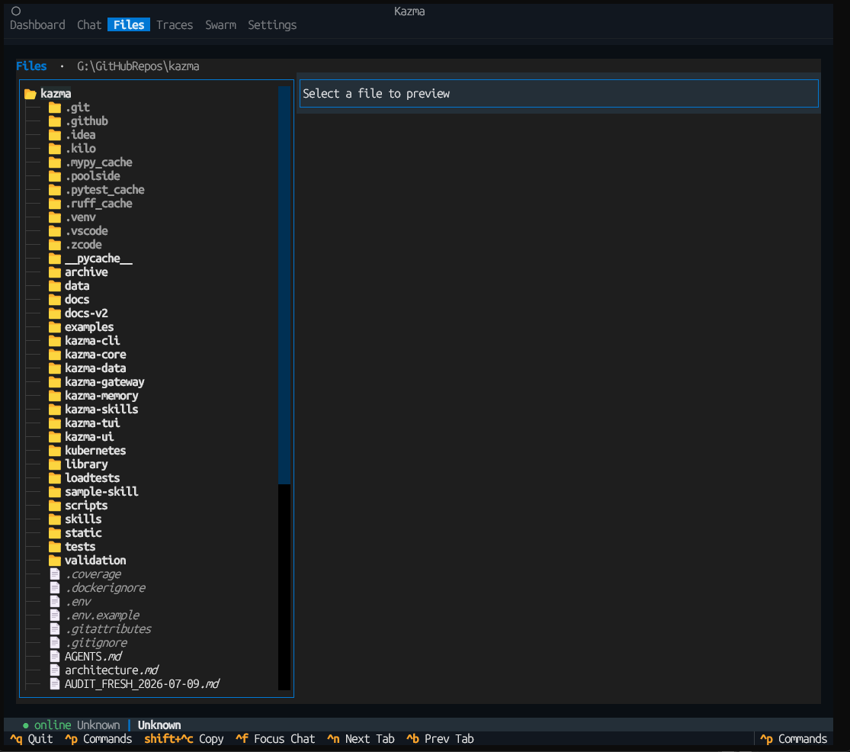Click Prev Tab in footer
Image resolution: width=850 pixels, height=752 pixels.
(440, 739)
